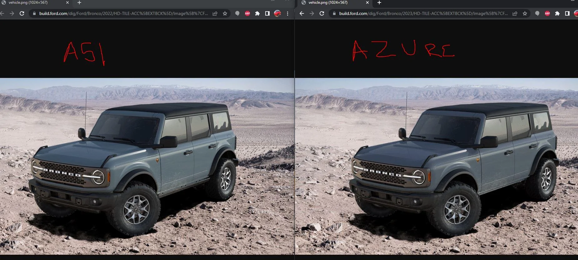Close vehicle.png tab in right window

tap(367, 2)
